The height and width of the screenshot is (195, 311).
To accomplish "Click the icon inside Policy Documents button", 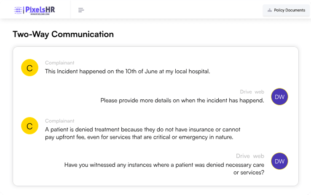I will click(x=270, y=10).
